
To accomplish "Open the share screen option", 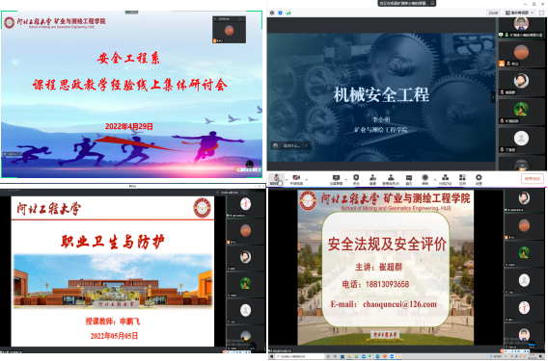I will 336,179.
